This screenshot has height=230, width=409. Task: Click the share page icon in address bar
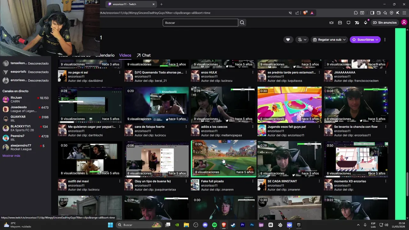[x=297, y=13]
